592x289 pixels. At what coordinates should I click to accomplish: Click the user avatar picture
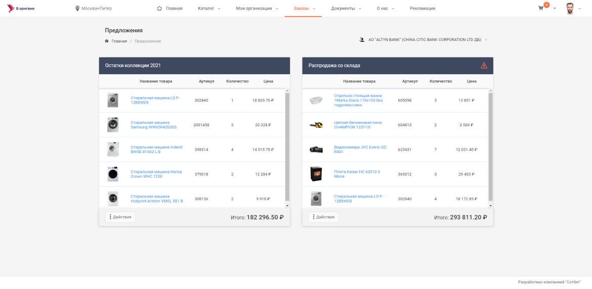pos(570,8)
